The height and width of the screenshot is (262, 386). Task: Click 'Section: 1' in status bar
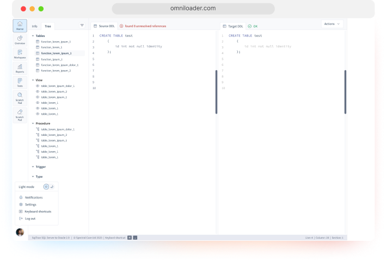click(338, 238)
